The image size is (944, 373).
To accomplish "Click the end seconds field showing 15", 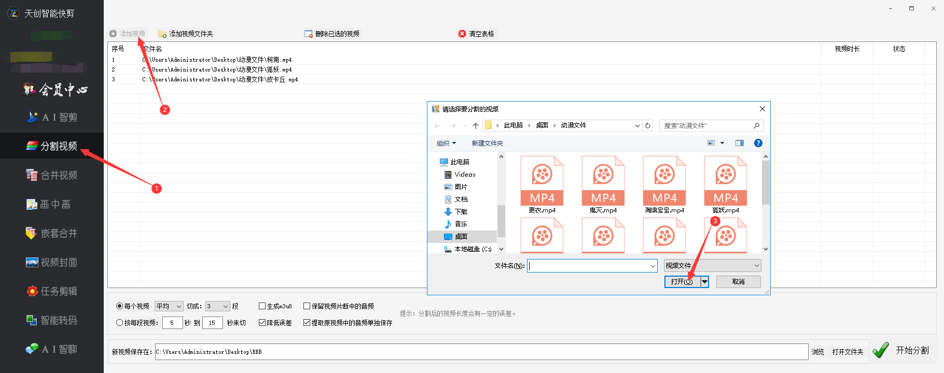I will 213,322.
